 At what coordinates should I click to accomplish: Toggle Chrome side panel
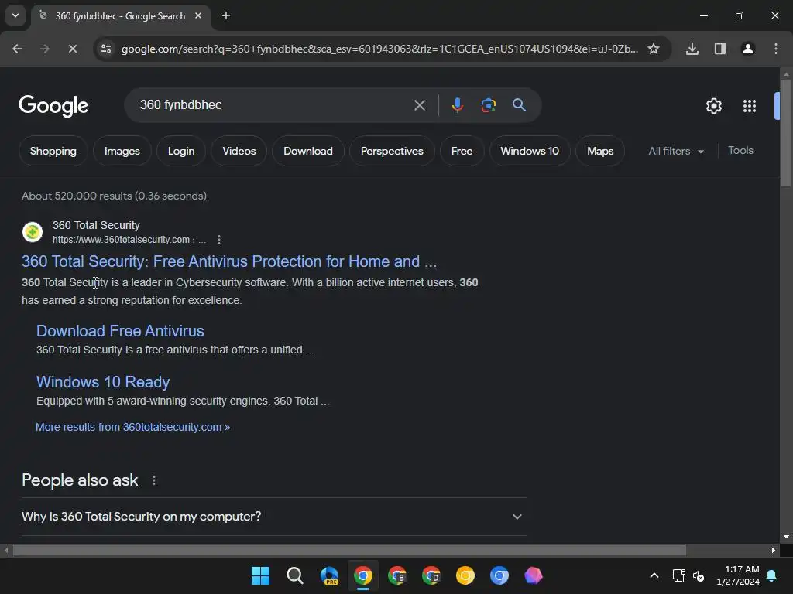(719, 49)
